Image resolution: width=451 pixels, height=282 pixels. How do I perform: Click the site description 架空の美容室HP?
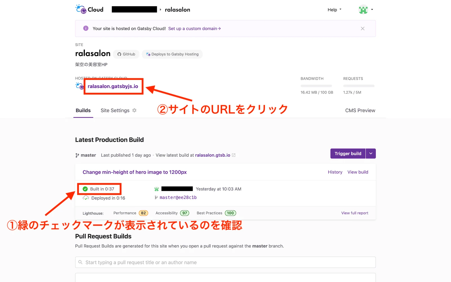coord(91,65)
